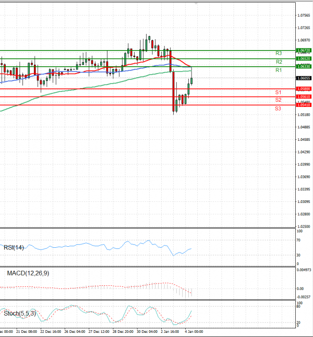Viewport: 313px width, 337px height.
Task: Click the R2 resistance label
Action: [x=279, y=62]
